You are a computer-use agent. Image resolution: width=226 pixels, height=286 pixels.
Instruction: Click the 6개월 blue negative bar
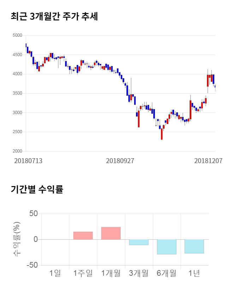pyautogui.click(x=166, y=247)
